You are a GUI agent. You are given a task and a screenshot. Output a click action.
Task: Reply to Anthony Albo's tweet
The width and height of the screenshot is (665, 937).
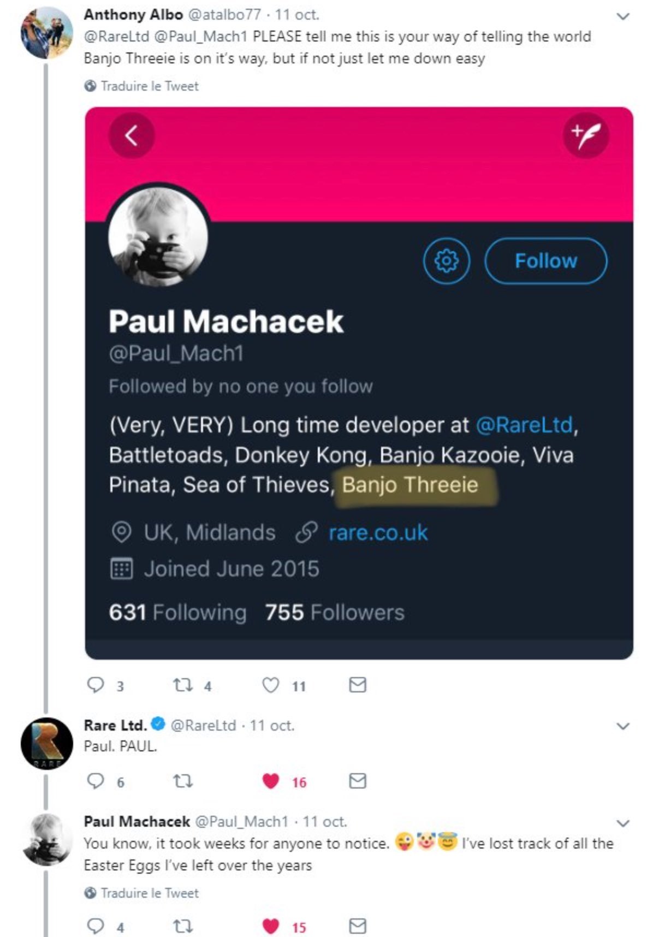(96, 685)
